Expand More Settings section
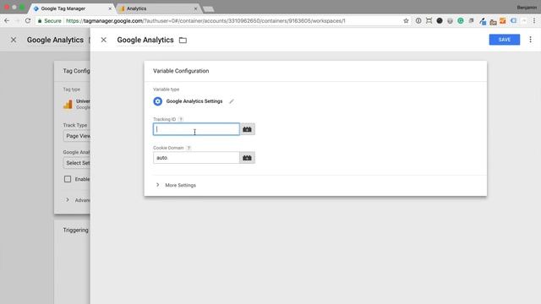The image size is (541, 304). point(176,185)
